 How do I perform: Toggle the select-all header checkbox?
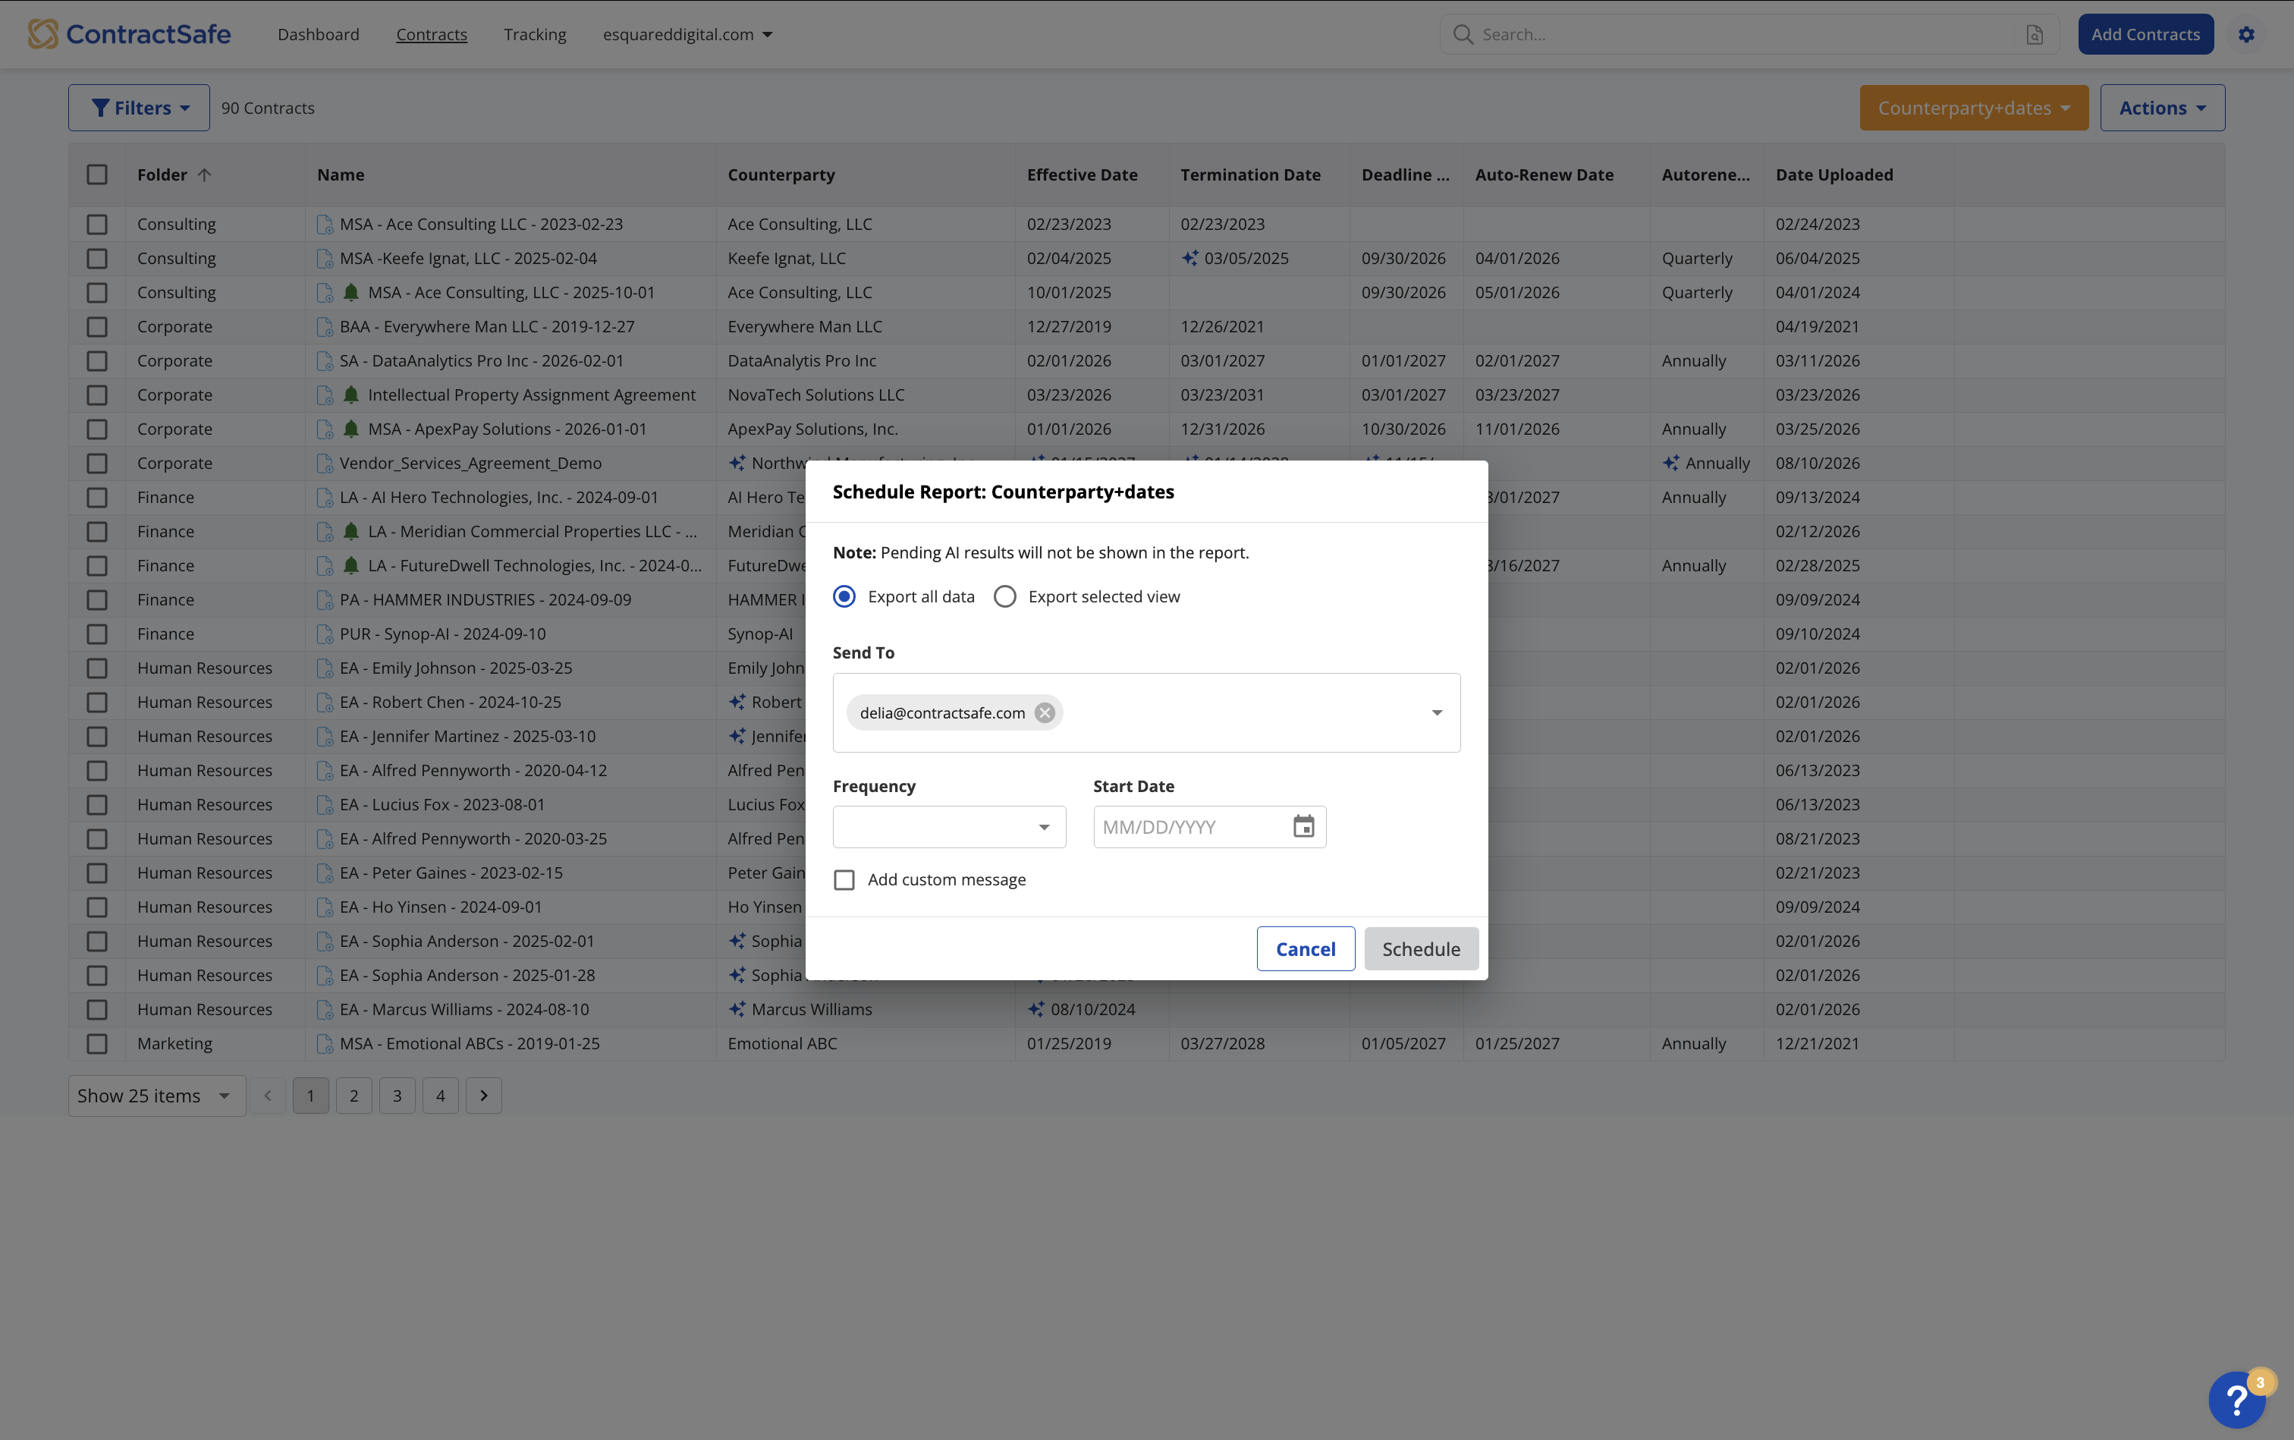pos(97,174)
